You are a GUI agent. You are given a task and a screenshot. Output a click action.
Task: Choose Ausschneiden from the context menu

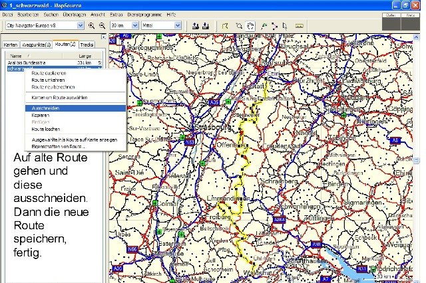click(45, 108)
